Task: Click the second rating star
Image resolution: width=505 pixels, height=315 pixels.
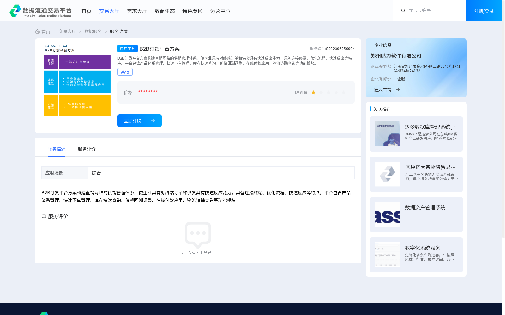Action: (x=321, y=92)
